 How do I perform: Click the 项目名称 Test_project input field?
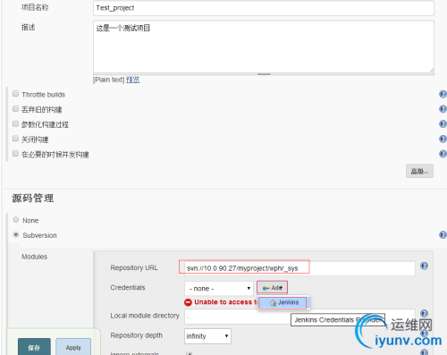click(264, 8)
